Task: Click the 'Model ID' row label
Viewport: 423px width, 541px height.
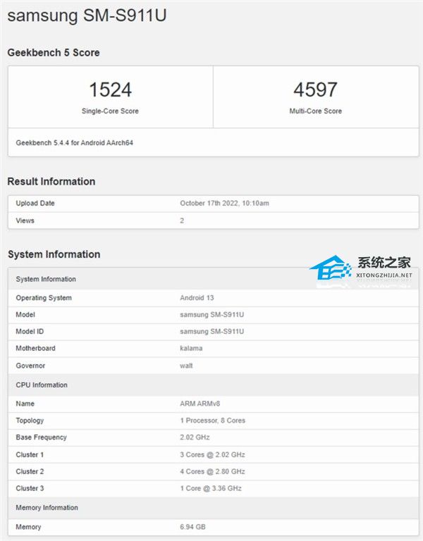Action: click(30, 332)
